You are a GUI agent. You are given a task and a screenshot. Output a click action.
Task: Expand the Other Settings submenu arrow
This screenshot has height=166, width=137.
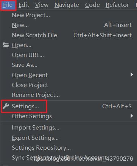(132, 116)
